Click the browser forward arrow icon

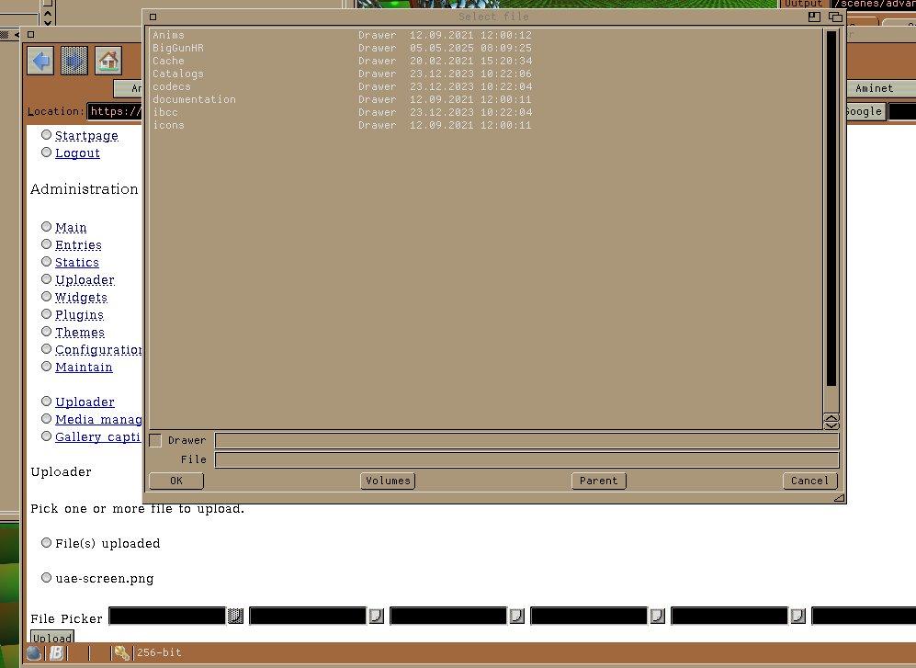[74, 62]
